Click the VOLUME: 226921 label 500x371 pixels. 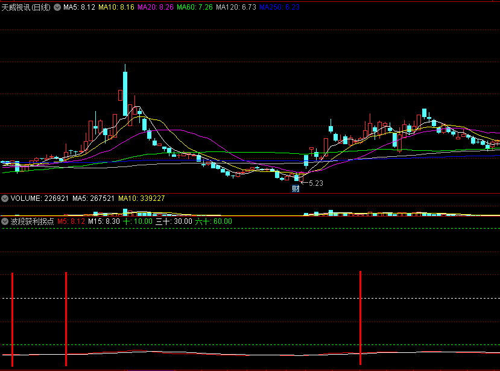coord(40,198)
